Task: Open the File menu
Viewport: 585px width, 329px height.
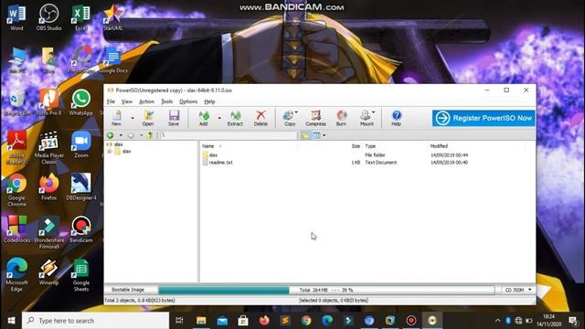Action: [x=111, y=101]
